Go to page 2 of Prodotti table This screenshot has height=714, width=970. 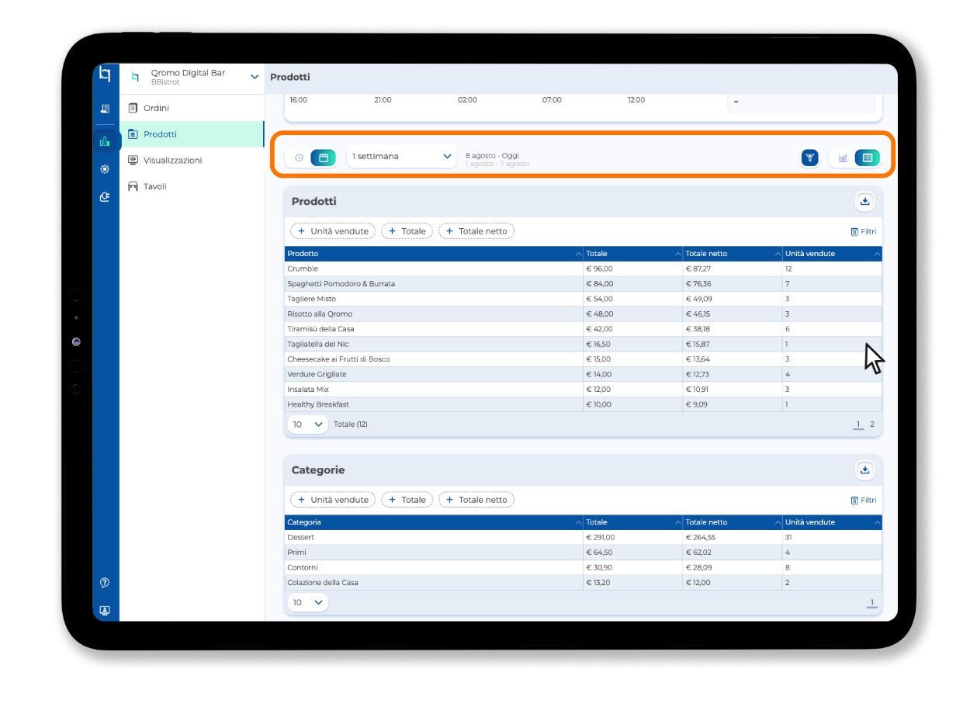tap(872, 425)
